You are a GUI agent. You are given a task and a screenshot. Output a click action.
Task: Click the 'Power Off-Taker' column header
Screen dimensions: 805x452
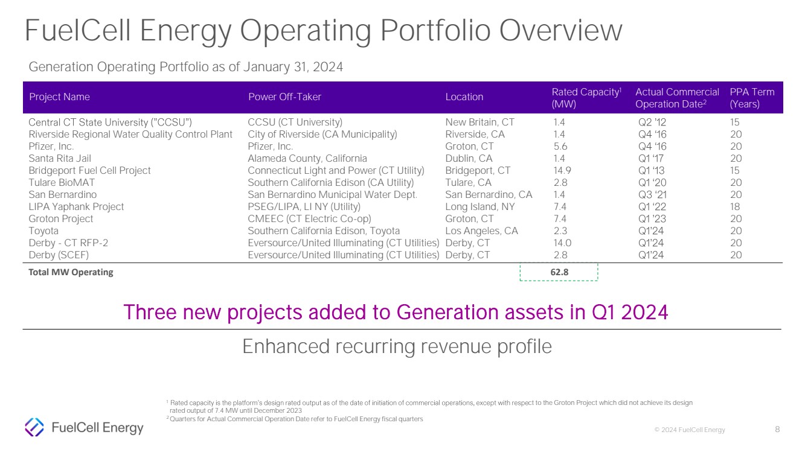click(285, 97)
